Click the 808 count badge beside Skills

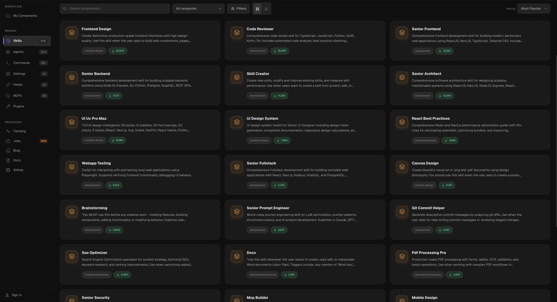(43, 41)
